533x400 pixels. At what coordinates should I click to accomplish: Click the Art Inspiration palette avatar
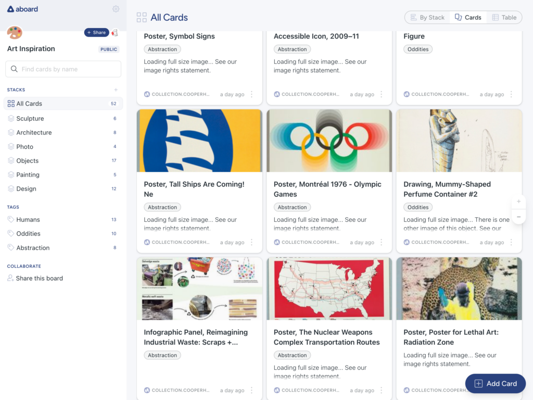pyautogui.click(x=15, y=33)
